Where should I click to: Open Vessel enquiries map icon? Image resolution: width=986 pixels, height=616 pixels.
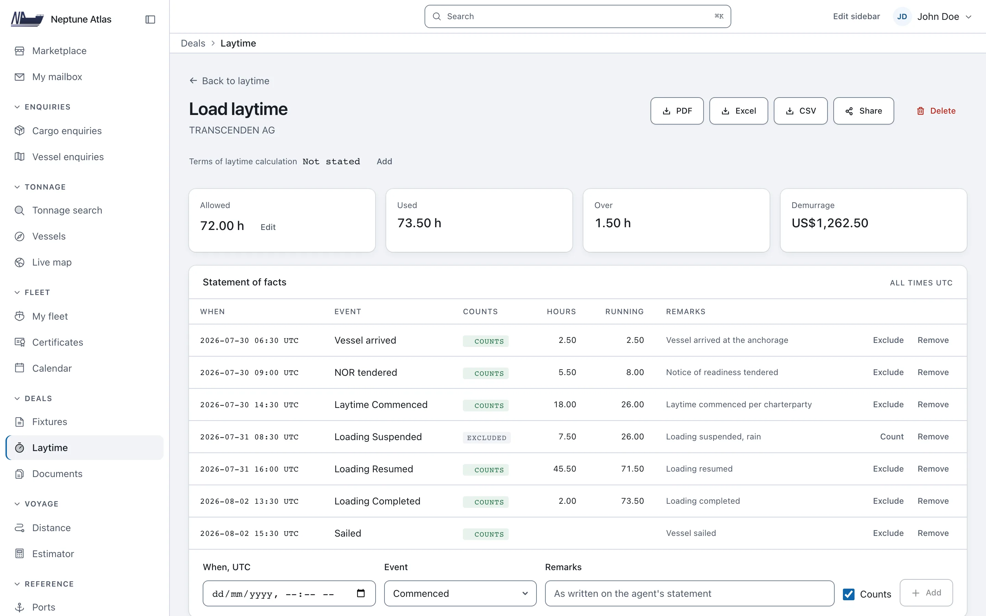[x=20, y=157]
